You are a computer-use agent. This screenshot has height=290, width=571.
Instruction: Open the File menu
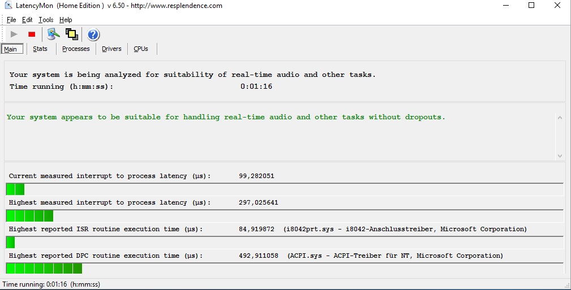(11, 20)
